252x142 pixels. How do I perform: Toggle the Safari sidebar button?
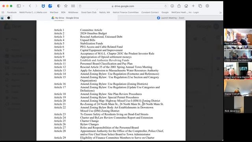tap(19, 6)
